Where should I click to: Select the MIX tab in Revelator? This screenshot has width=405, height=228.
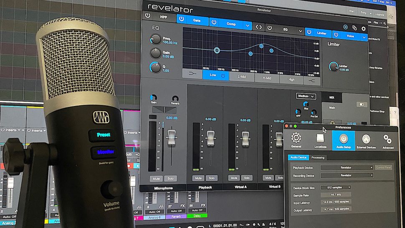[x=332, y=98]
